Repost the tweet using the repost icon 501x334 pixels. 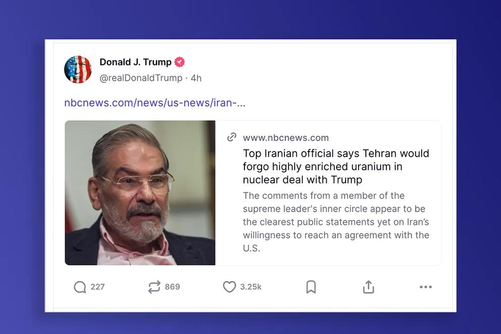[x=154, y=287]
